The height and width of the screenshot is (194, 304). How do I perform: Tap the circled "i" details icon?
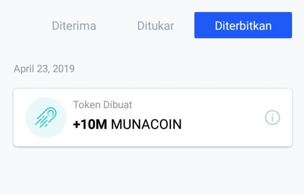[272, 118]
